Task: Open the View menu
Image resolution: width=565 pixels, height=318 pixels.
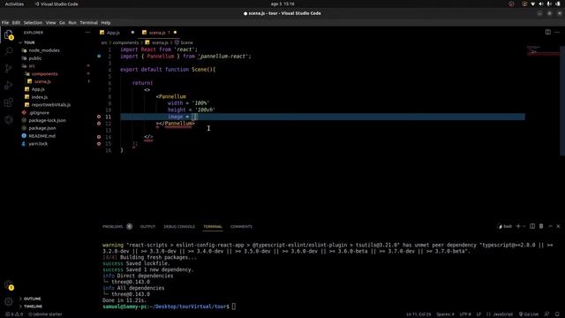Action: pos(51,22)
